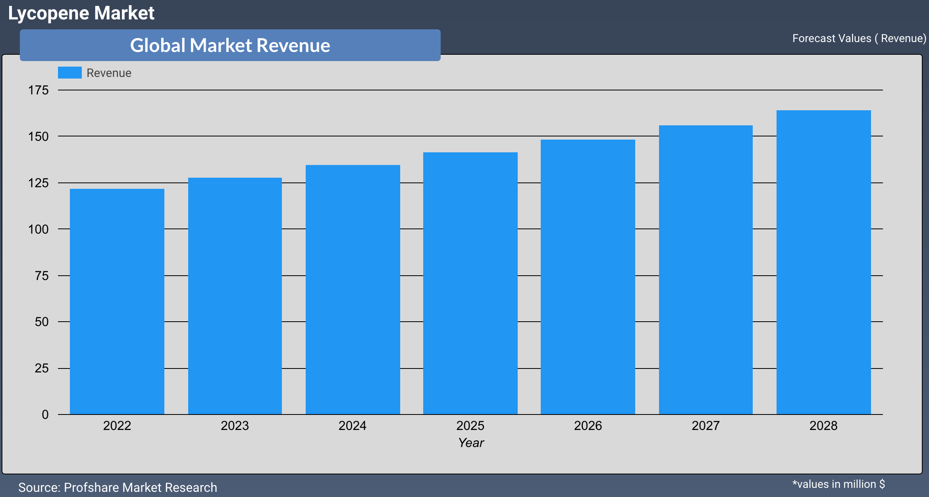Screen dimensions: 929x497
Task: Click the 2028 x-axis label
Action: pyautogui.click(x=823, y=426)
